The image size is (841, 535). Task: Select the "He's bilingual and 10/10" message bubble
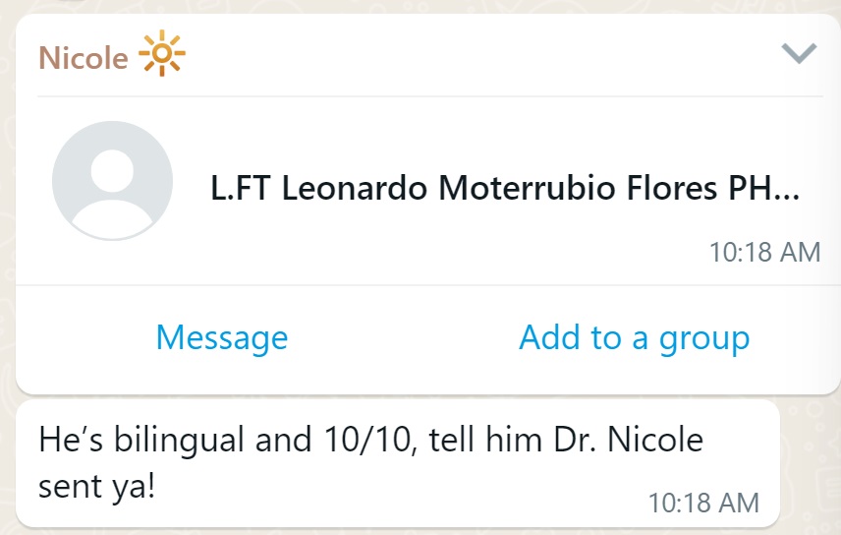click(398, 463)
